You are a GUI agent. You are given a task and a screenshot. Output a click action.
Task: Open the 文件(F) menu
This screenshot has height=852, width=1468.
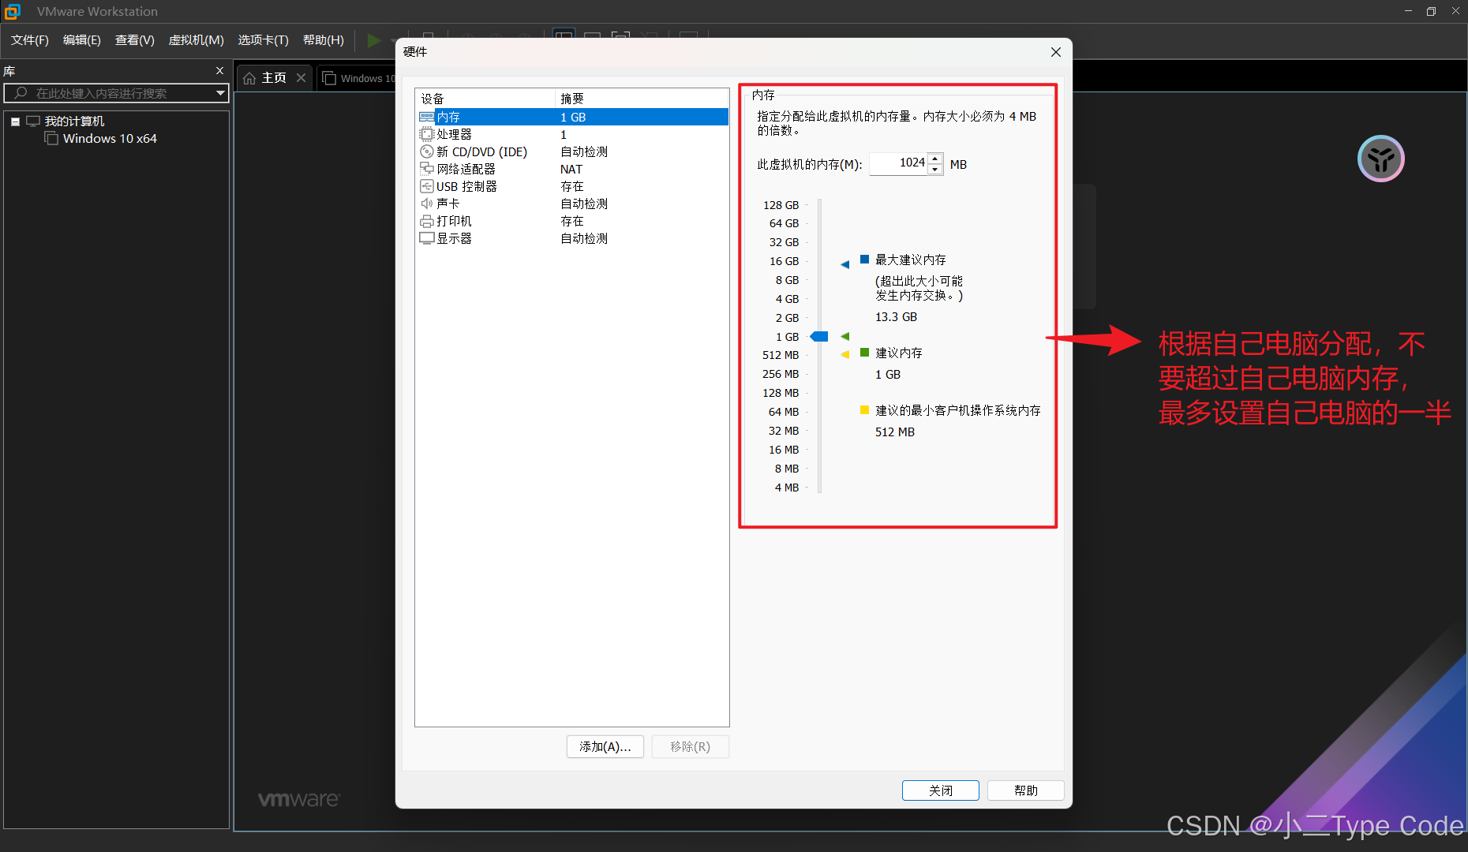[x=30, y=39]
